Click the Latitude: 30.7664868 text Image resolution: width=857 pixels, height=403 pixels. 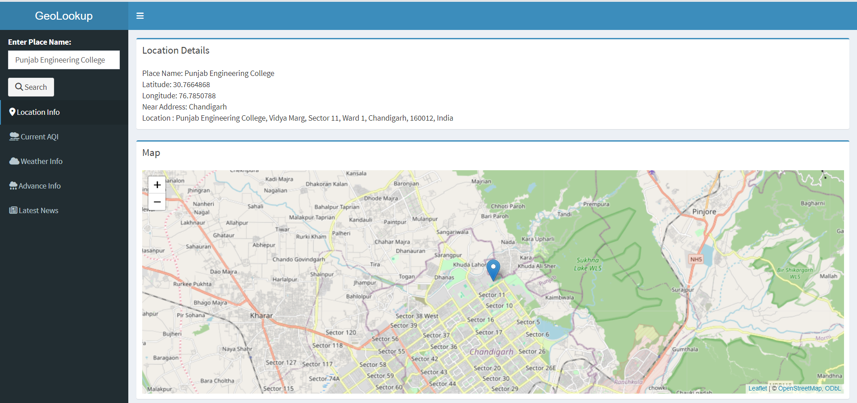click(176, 84)
